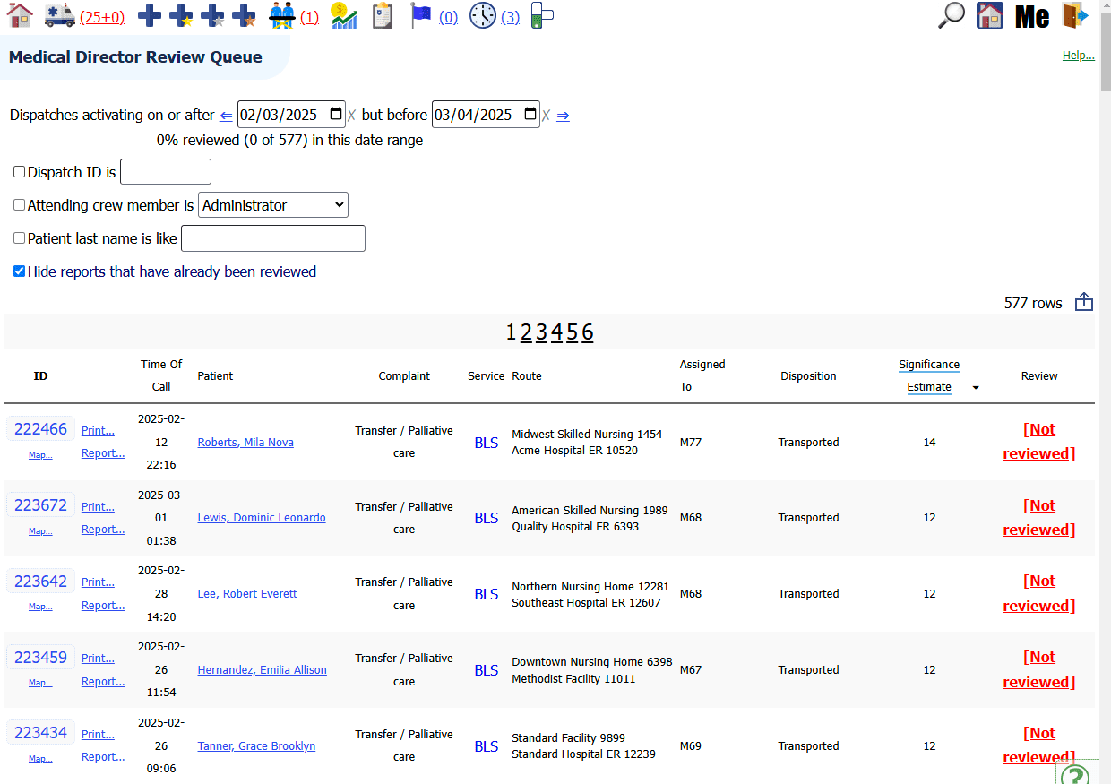Screen dimensions: 1111x784
Task: Click blue cross with silver star icon
Action: [x=212, y=16]
